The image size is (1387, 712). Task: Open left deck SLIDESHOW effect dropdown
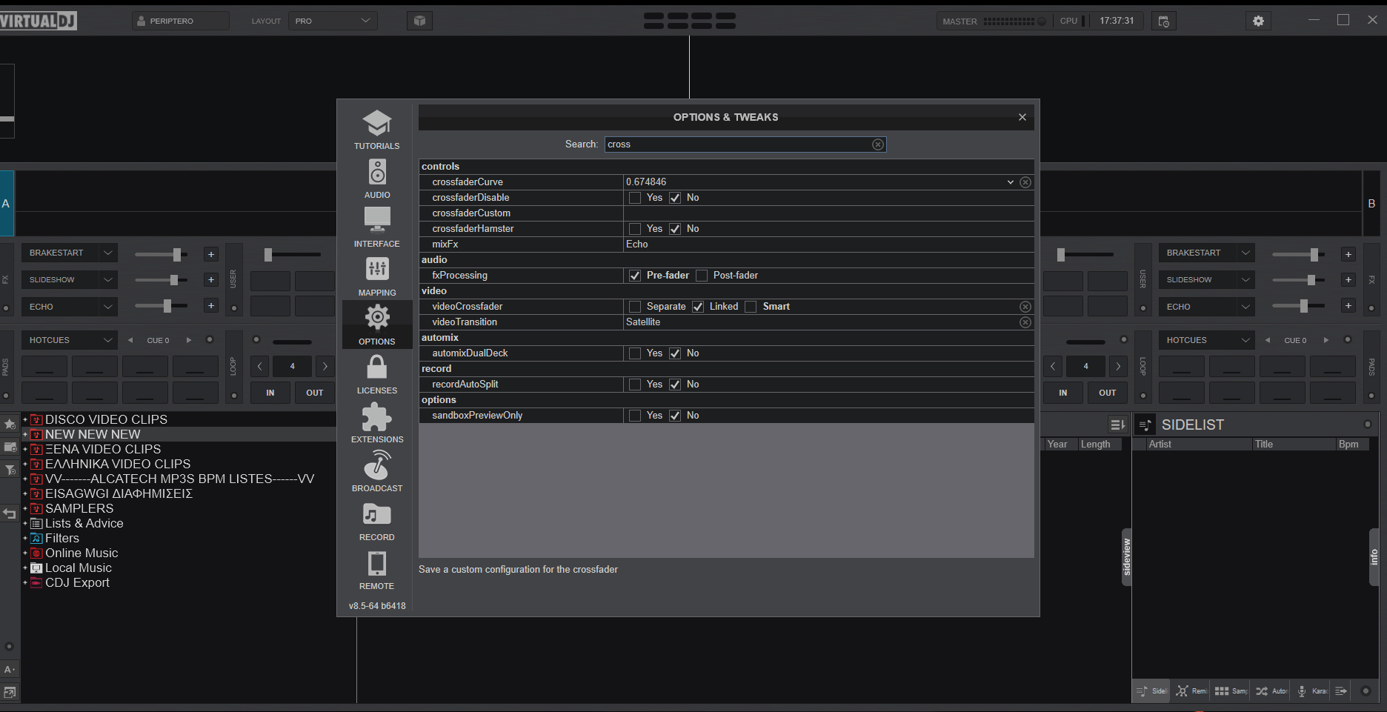point(69,280)
